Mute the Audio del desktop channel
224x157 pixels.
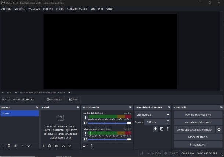[x=85, y=123]
